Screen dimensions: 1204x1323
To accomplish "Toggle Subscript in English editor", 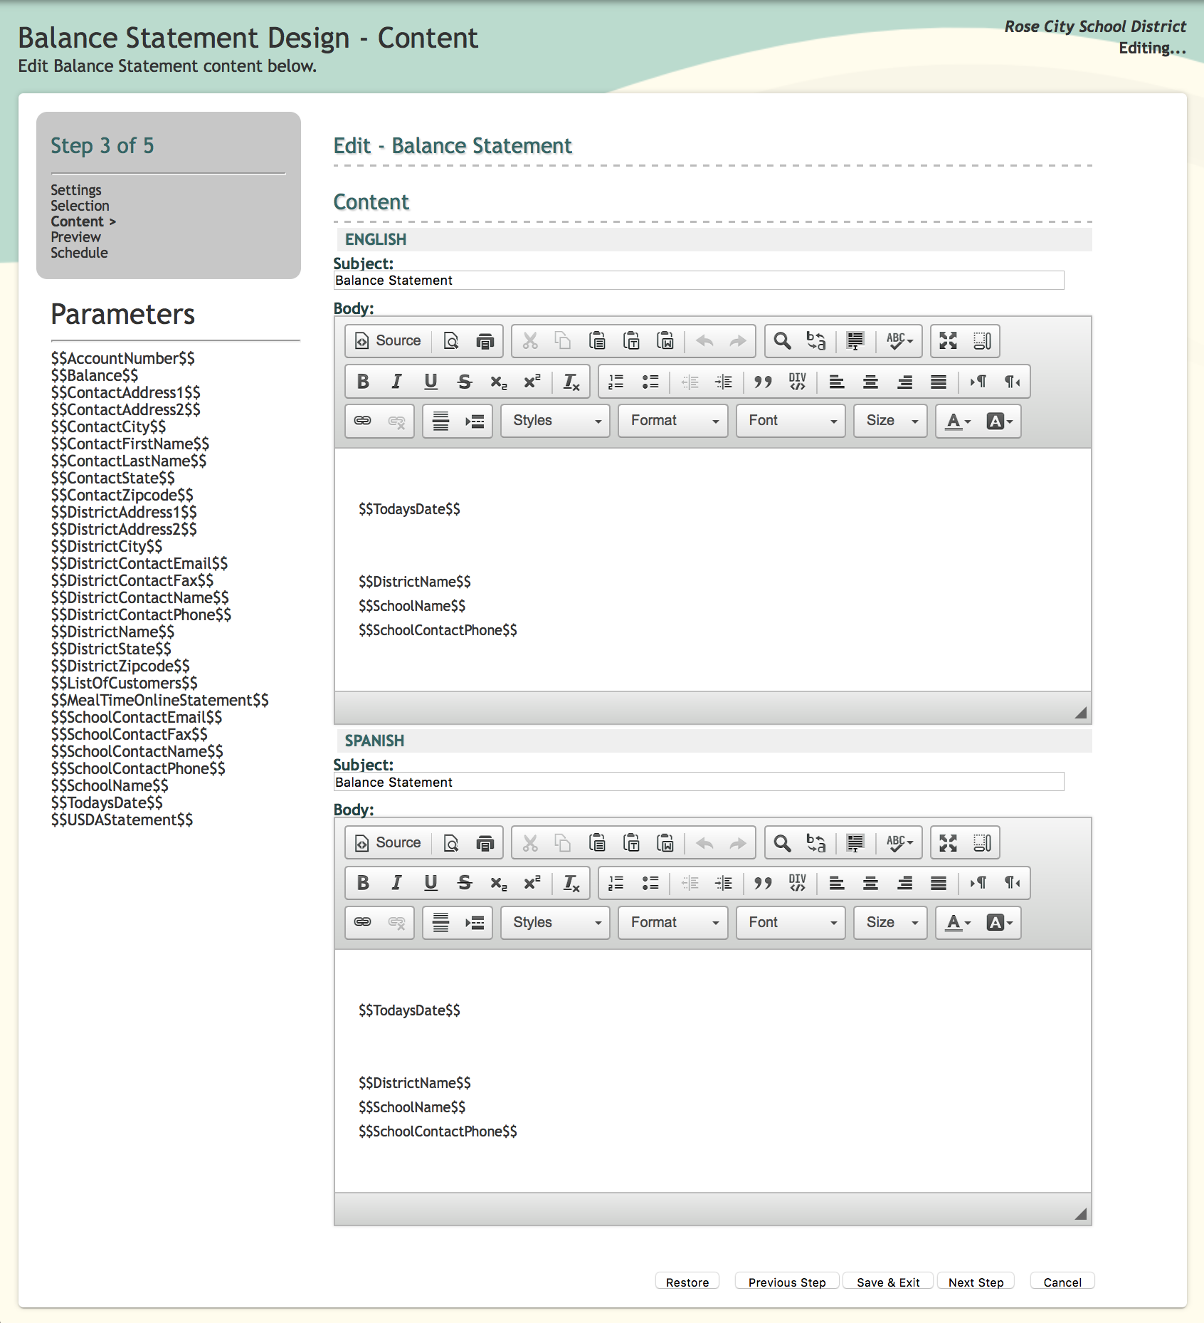I will pos(499,382).
